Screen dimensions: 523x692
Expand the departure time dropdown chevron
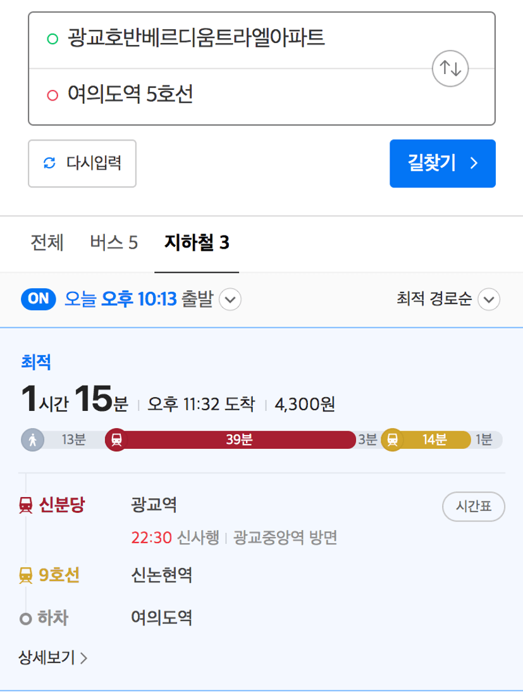(230, 299)
